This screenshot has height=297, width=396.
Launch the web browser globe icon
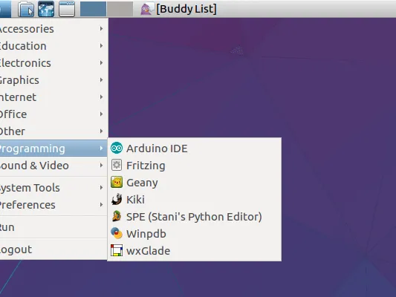coord(46,9)
